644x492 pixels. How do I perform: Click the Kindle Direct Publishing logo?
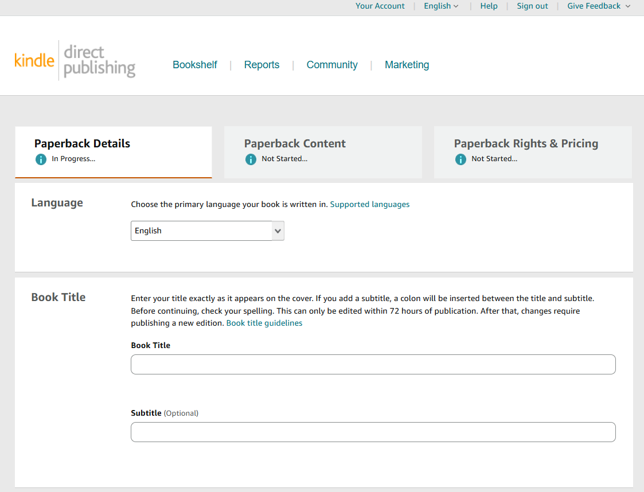click(75, 61)
